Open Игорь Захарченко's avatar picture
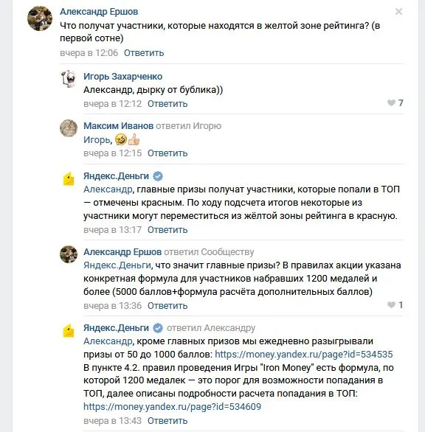 click(69, 79)
